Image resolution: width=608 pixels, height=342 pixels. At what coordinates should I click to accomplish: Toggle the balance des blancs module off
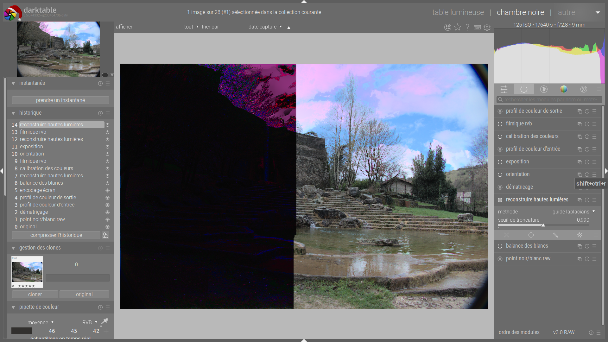(x=500, y=246)
